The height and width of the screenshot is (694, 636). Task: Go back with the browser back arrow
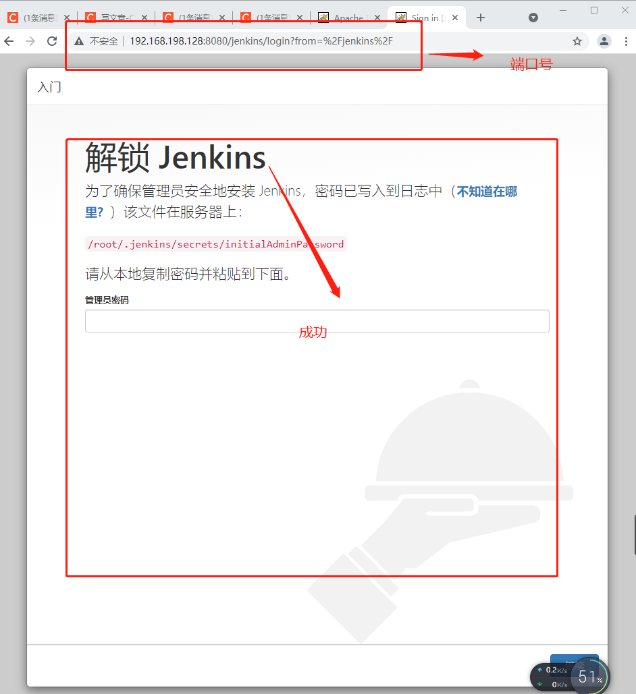pyautogui.click(x=9, y=41)
